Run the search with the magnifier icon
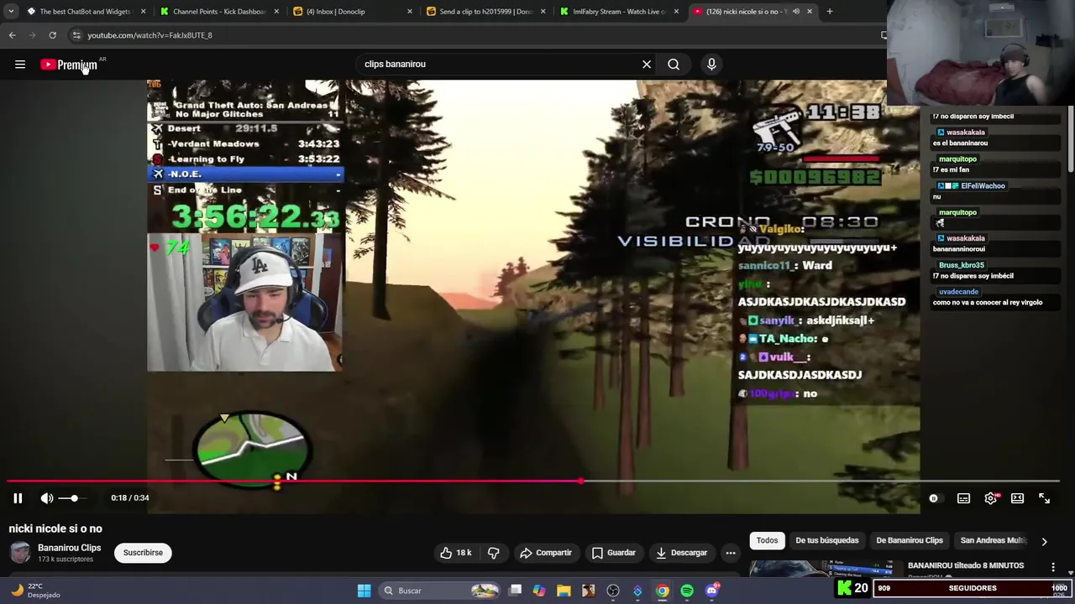The width and height of the screenshot is (1075, 604). [x=674, y=64]
